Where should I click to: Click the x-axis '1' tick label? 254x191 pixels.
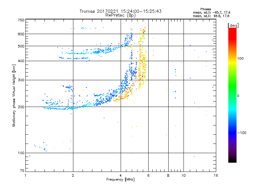25,175
